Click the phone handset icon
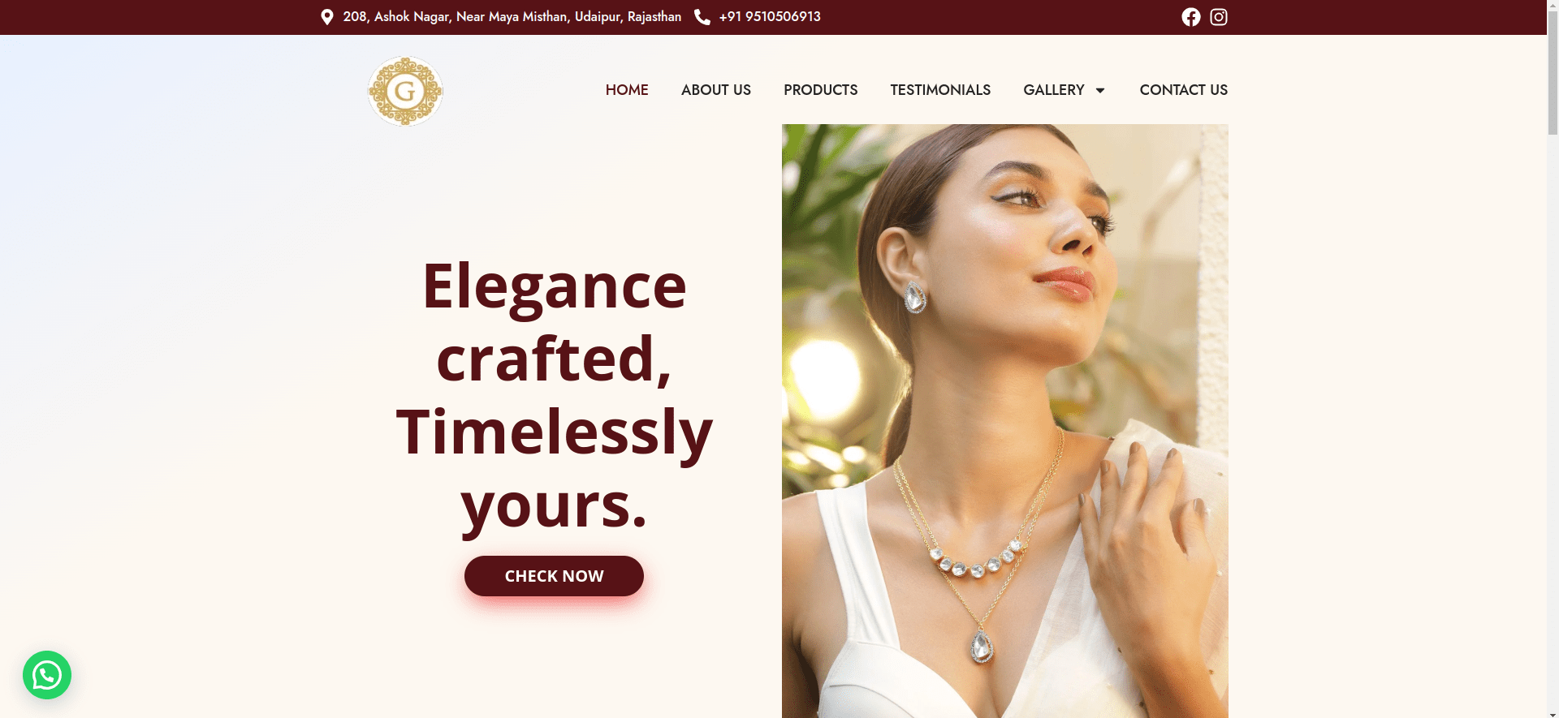1559x718 pixels. click(702, 17)
